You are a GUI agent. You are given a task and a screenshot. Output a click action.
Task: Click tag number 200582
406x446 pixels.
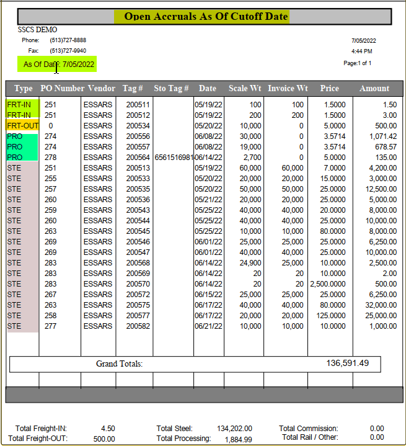click(x=138, y=326)
